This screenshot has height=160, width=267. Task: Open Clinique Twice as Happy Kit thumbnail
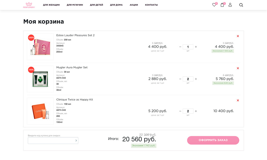click(x=40, y=111)
